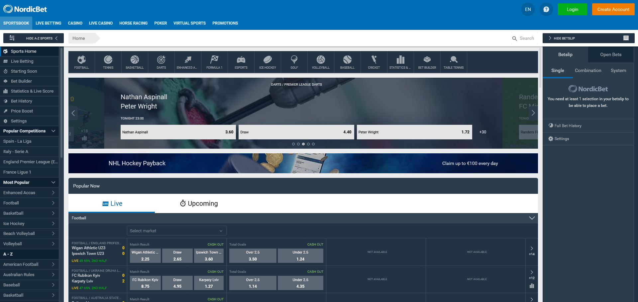638x302 pixels.
Task: Expand Ice Hockey in sidebar
Action: [53, 224]
